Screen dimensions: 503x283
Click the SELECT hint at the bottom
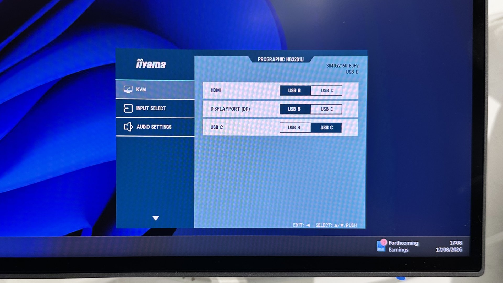(x=336, y=225)
